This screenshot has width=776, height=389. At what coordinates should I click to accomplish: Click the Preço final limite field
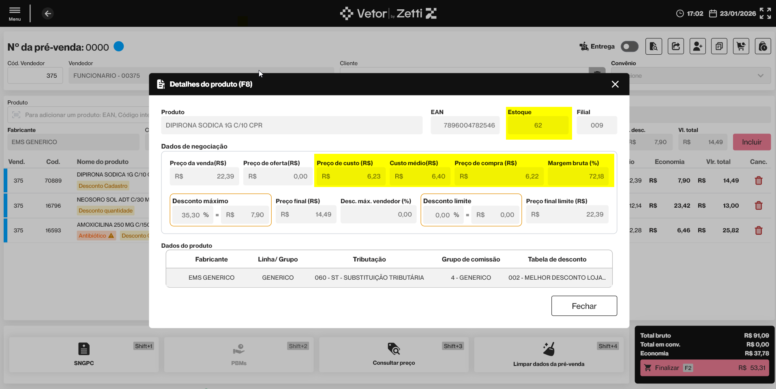567,215
